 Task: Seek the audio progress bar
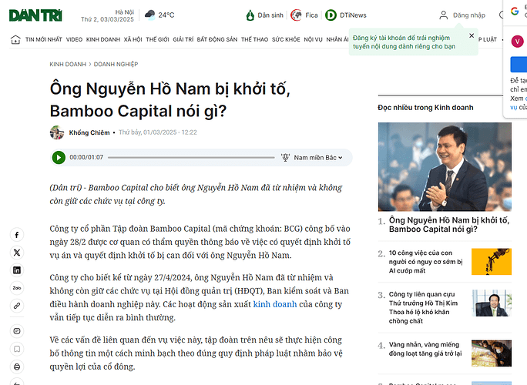click(191, 157)
